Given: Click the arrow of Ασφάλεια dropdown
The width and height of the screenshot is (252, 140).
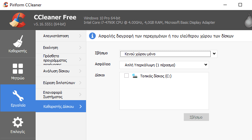Looking at the screenshot, I should pos(206,65).
